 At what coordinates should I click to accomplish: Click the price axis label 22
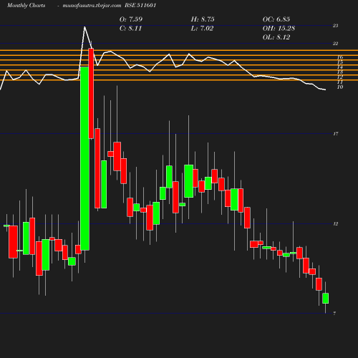pyautogui.click(x=335, y=44)
